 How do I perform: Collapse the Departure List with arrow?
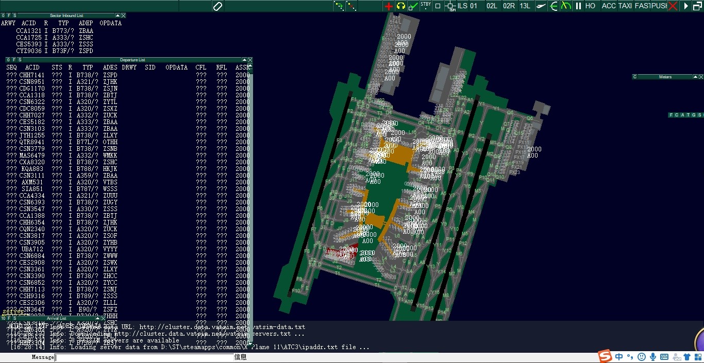(x=244, y=60)
